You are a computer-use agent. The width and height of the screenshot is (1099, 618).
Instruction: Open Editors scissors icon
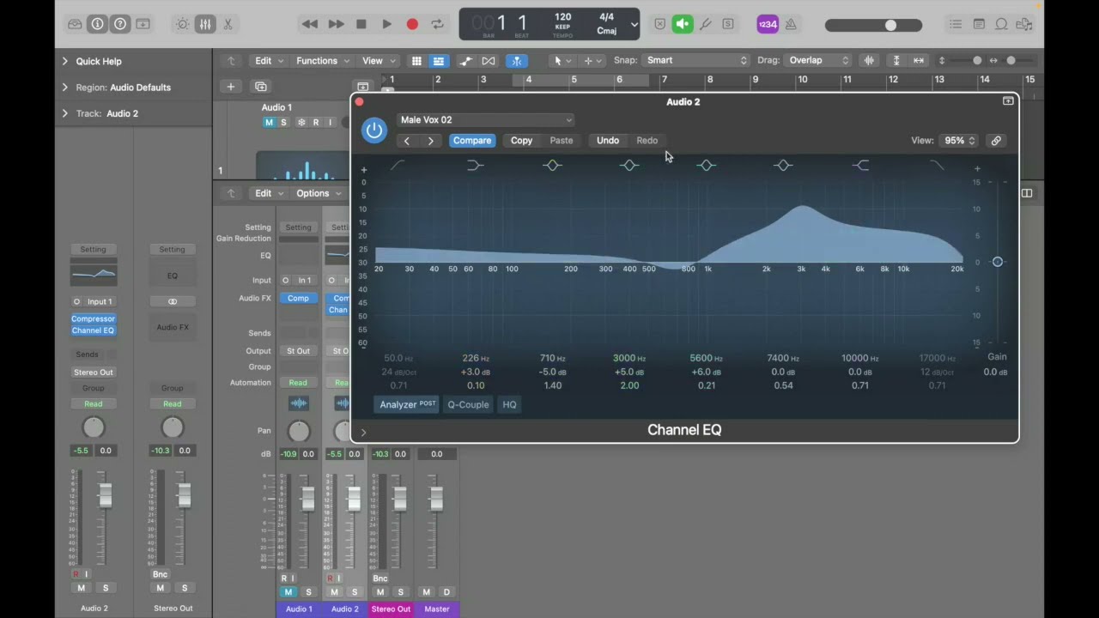coord(228,24)
